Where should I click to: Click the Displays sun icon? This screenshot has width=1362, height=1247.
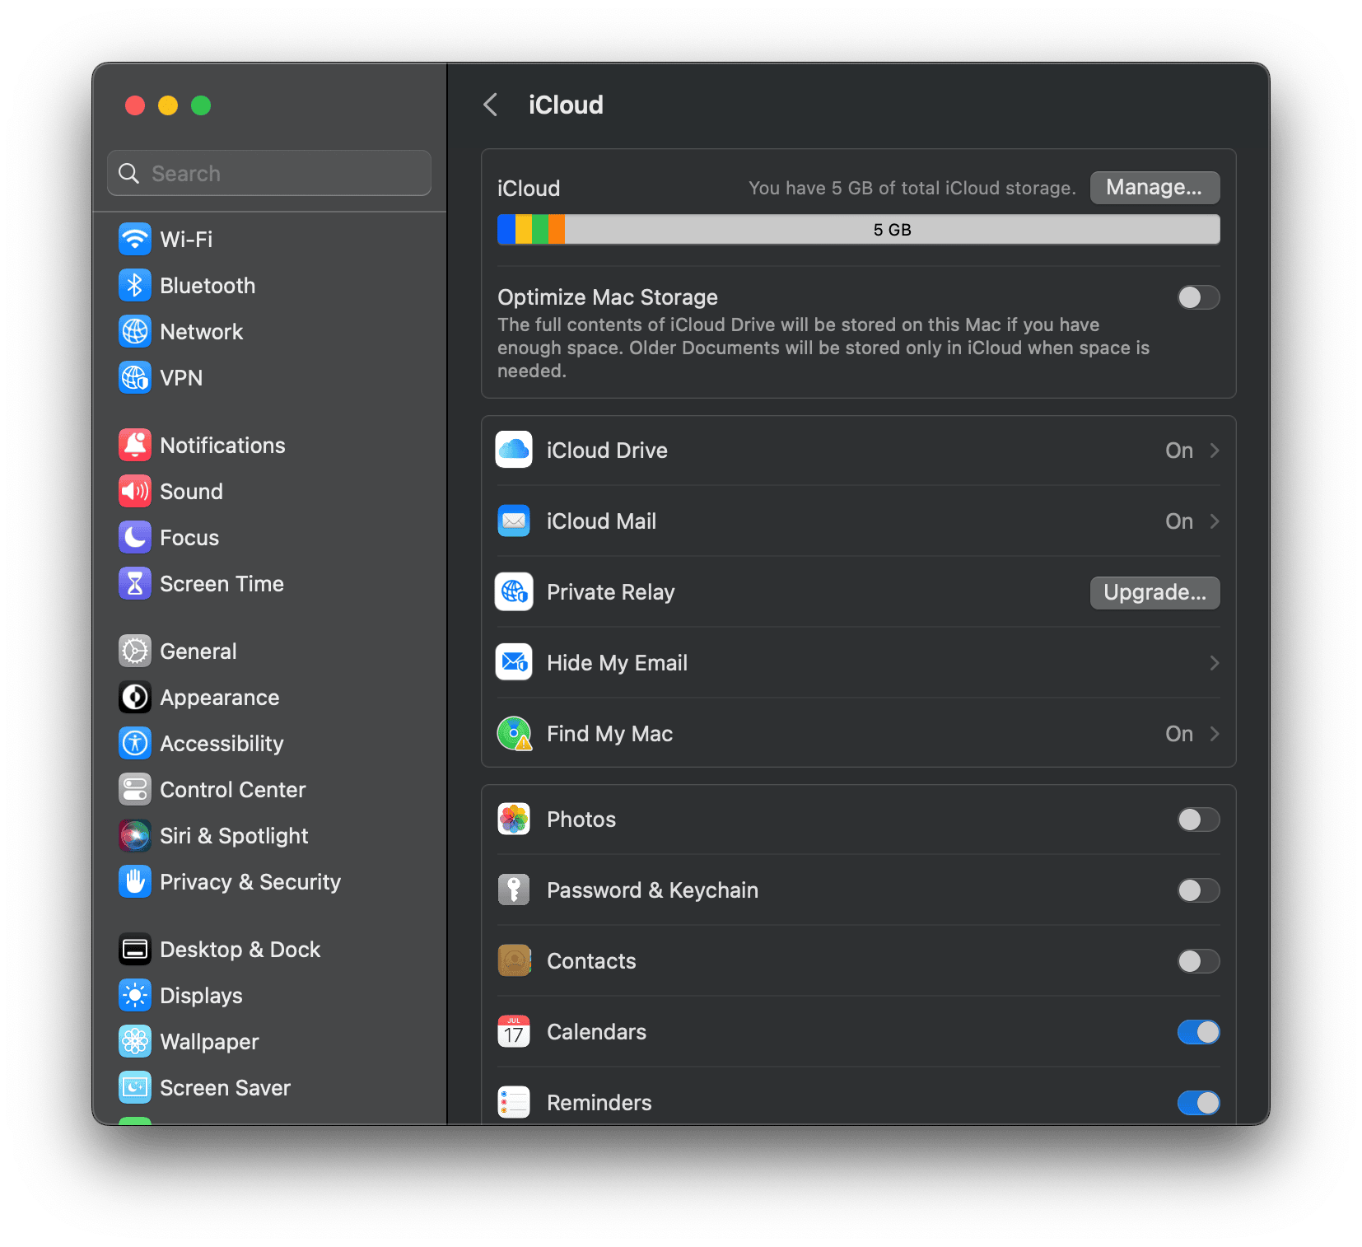coord(135,996)
